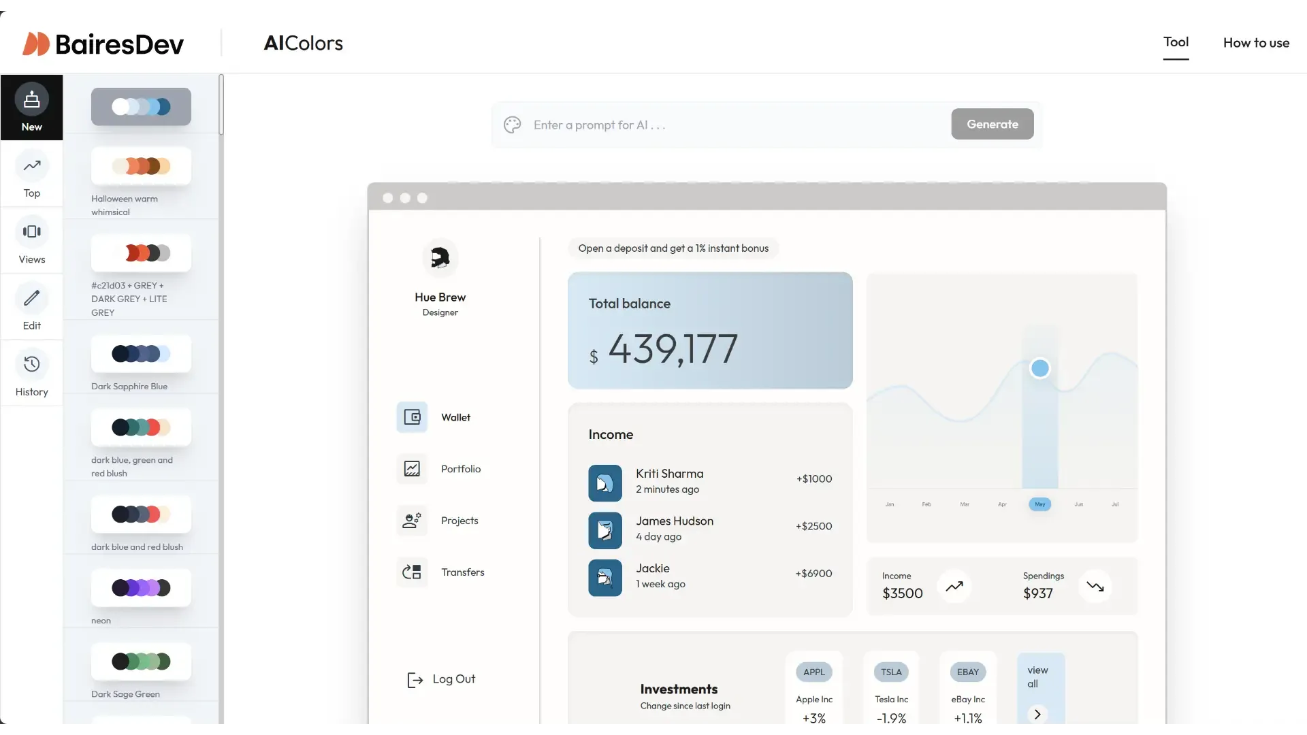Expand the view all arrow chevron
The image size is (1307, 735).
click(x=1037, y=714)
